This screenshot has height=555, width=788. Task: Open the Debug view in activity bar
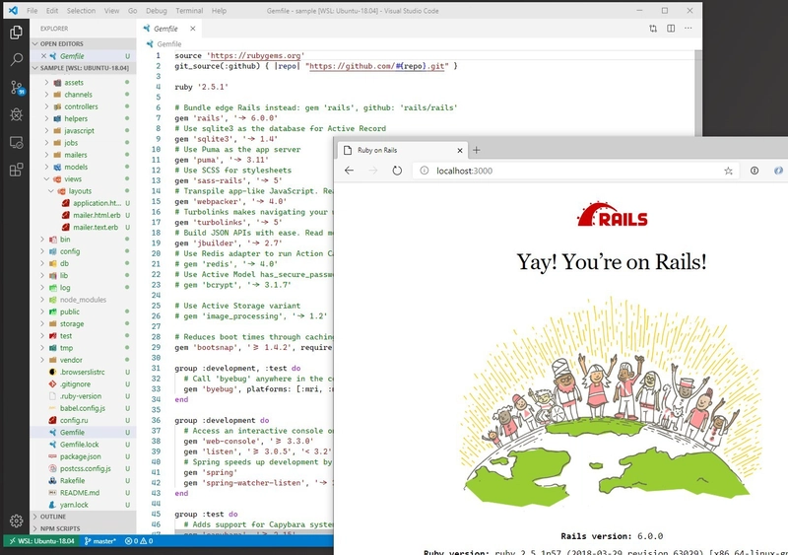[x=16, y=114]
